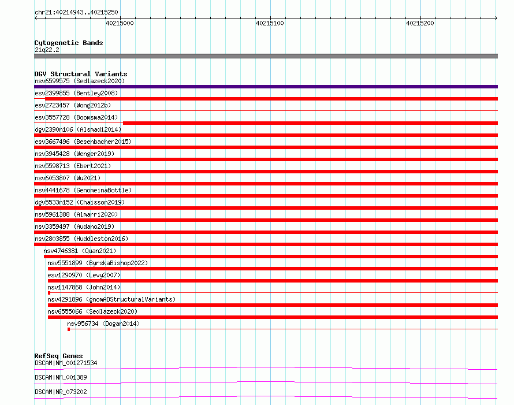The height and width of the screenshot is (405, 514).
Task: Click the left arrow of the coordinate ruler
Action: [36, 18]
